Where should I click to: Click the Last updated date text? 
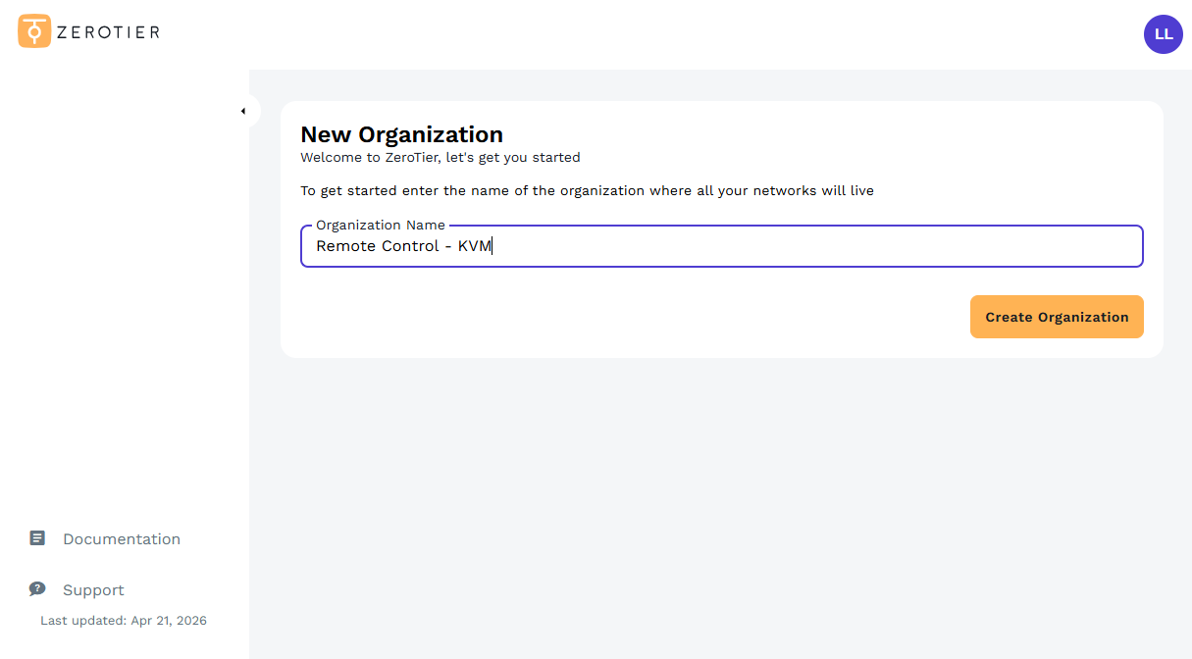(x=123, y=620)
